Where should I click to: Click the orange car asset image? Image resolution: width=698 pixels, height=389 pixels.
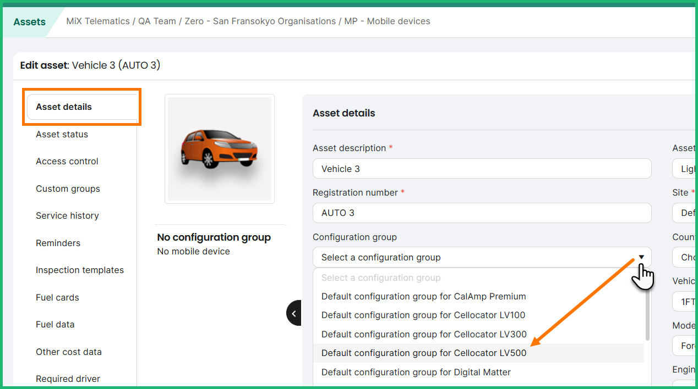point(220,149)
